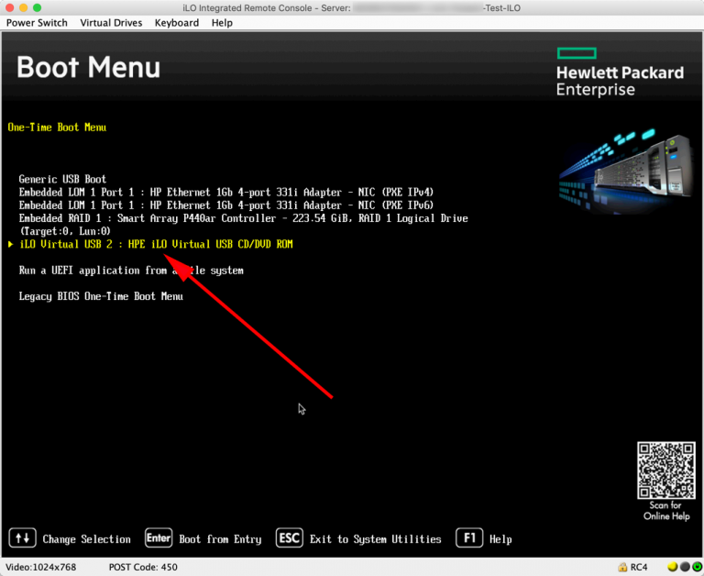Click the Exit to System Utilities label

(375, 539)
